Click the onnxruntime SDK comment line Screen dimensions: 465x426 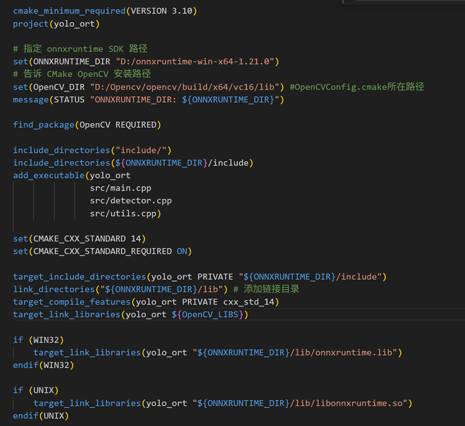80,49
